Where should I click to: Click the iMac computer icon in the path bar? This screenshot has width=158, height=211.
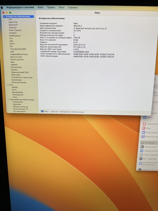coord(42,112)
